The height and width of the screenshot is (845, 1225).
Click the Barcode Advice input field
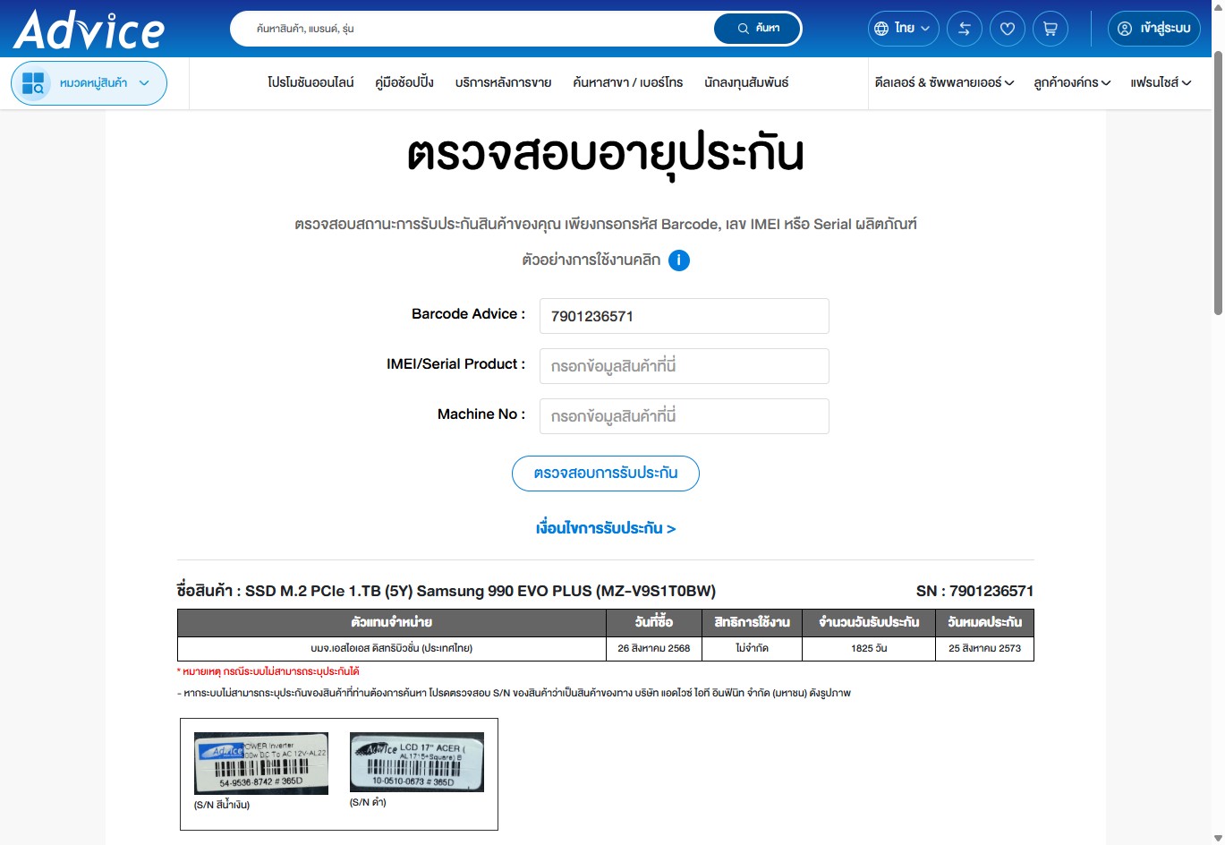coord(685,316)
